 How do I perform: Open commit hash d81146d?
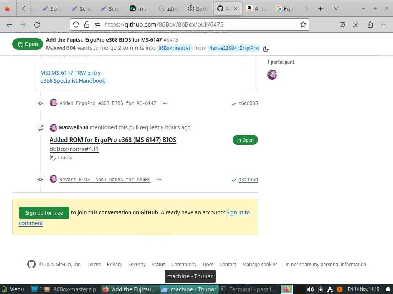[x=248, y=180]
